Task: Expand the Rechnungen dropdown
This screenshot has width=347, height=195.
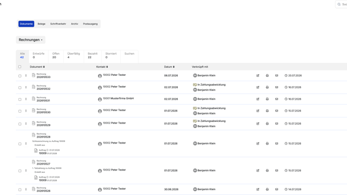Action: click(30, 40)
